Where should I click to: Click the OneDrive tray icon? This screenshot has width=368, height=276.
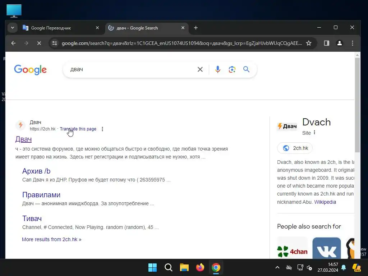coord(289,267)
